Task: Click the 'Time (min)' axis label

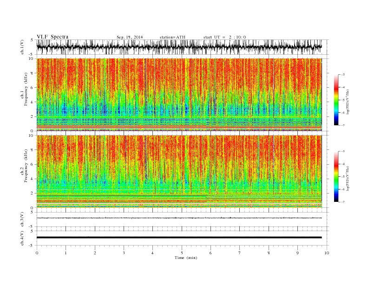Action: point(186,258)
